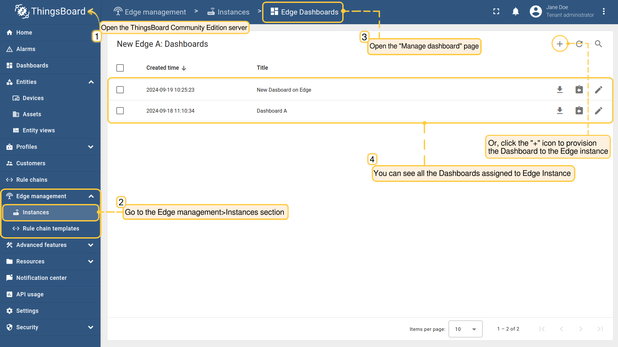Edit the New Dasboard on Edge row
The width and height of the screenshot is (618, 347).
[598, 90]
